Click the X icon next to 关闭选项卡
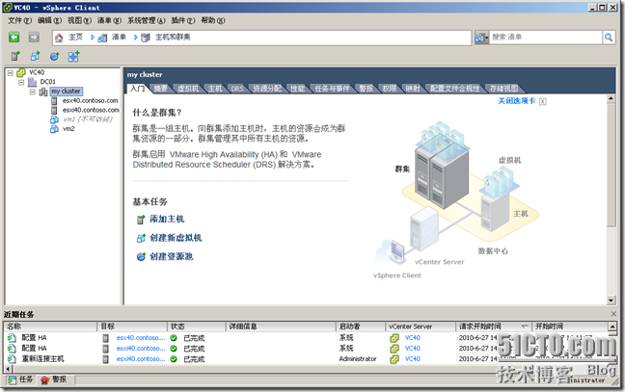This screenshot has height=392, width=625. pos(542,101)
